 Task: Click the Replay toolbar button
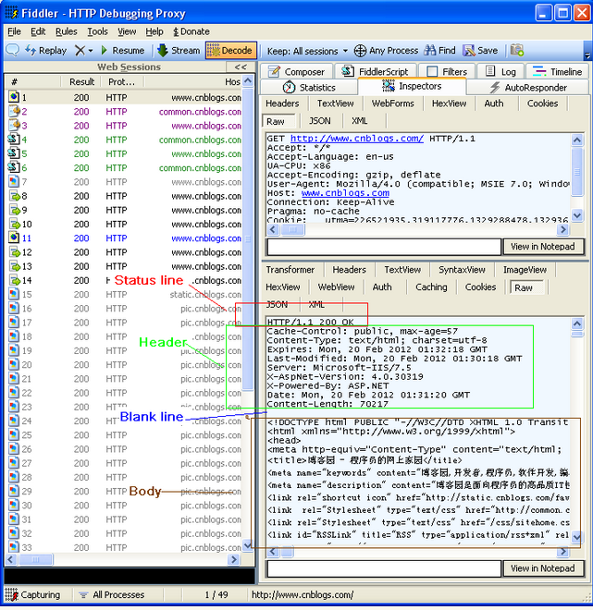coord(44,51)
